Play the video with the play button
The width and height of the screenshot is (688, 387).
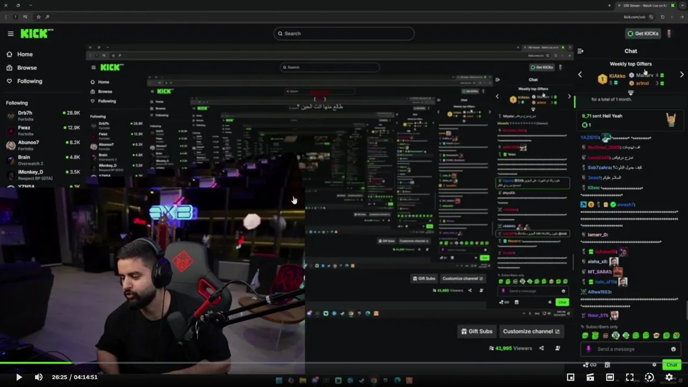tap(18, 377)
